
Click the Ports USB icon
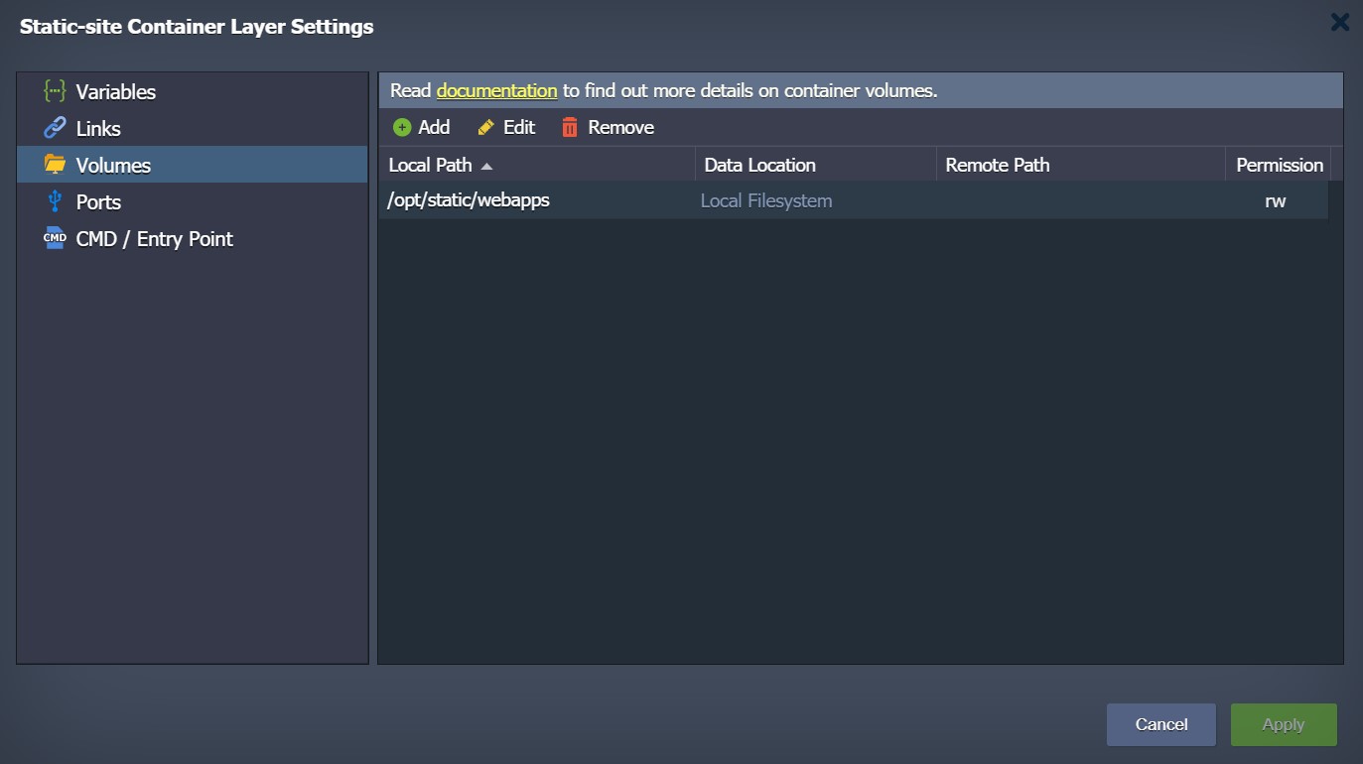click(x=55, y=201)
